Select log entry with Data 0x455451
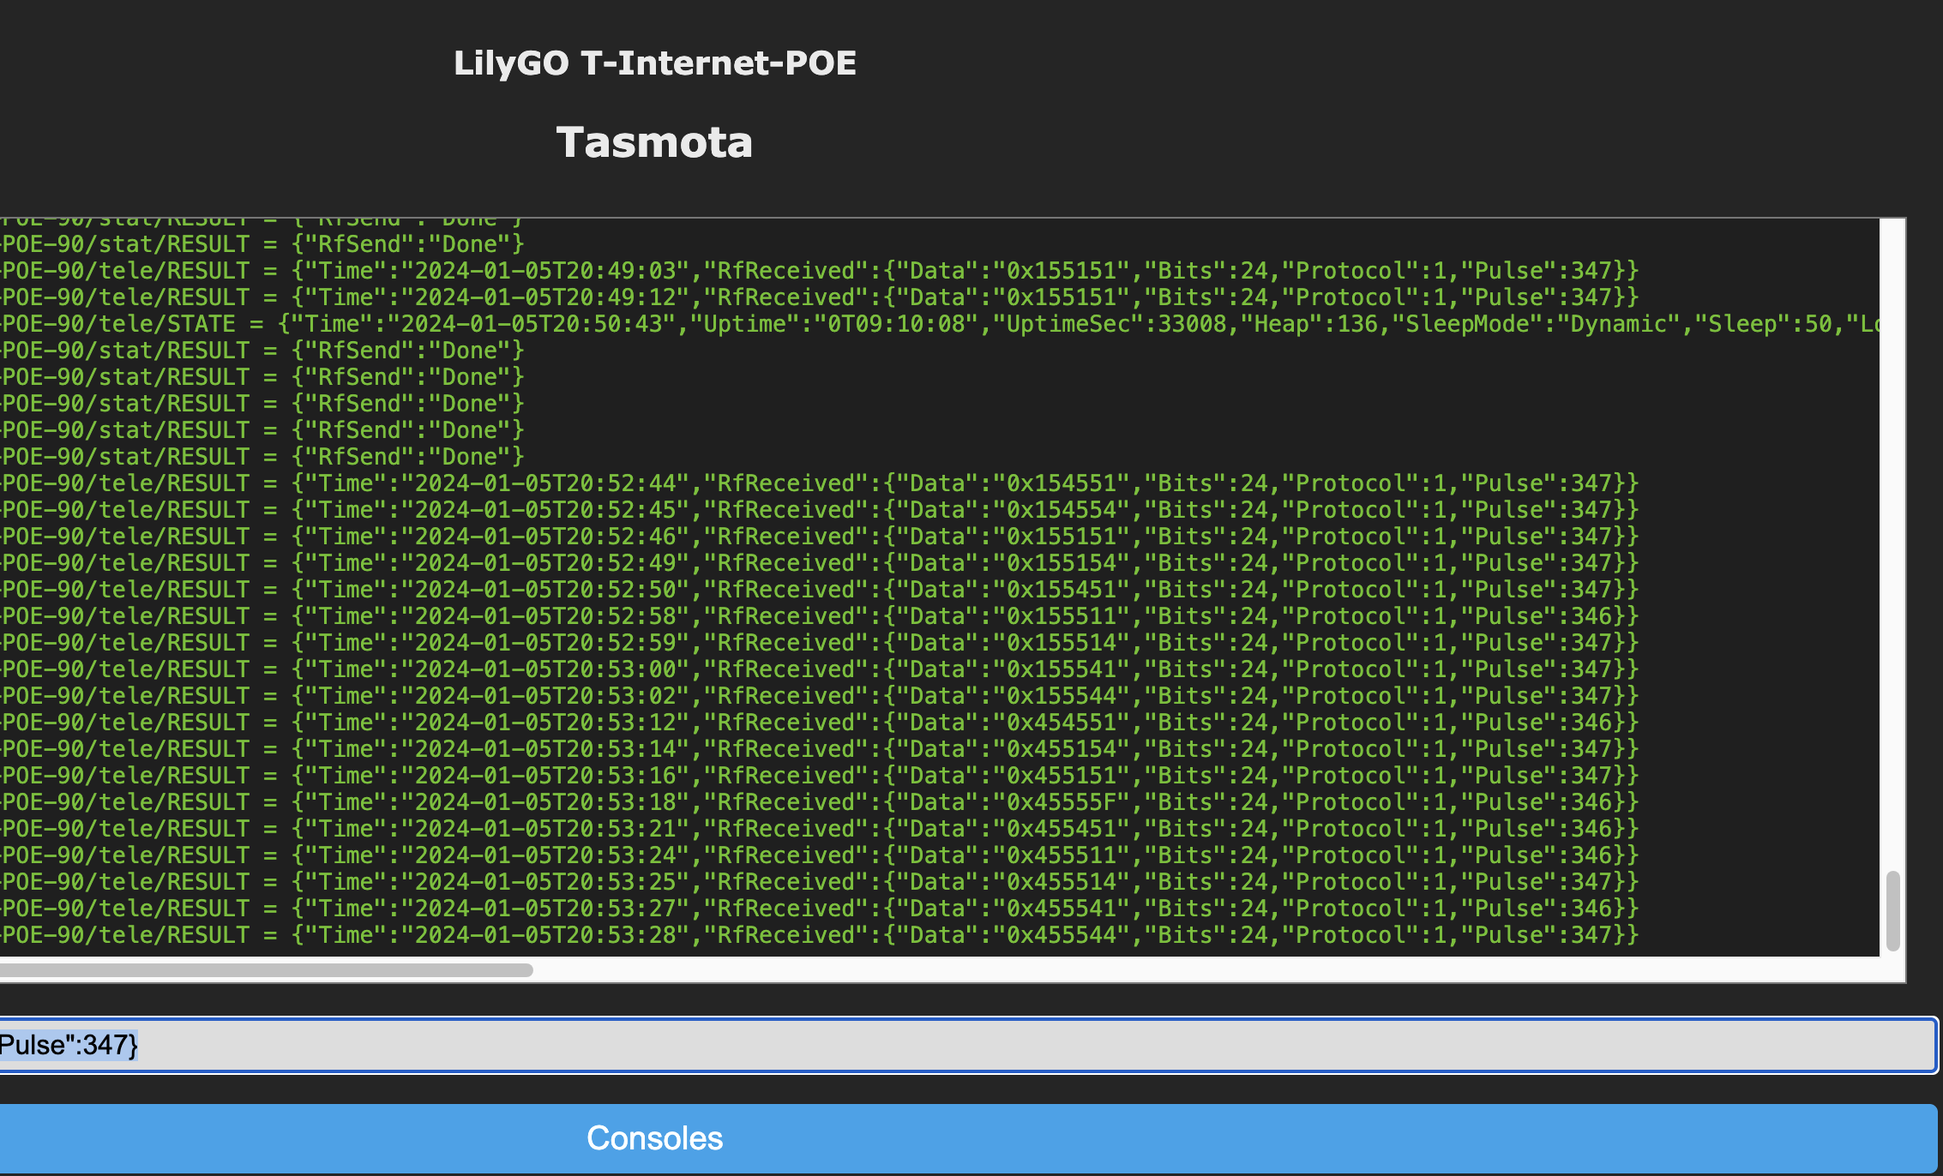Image resolution: width=1943 pixels, height=1176 pixels. coord(819,829)
